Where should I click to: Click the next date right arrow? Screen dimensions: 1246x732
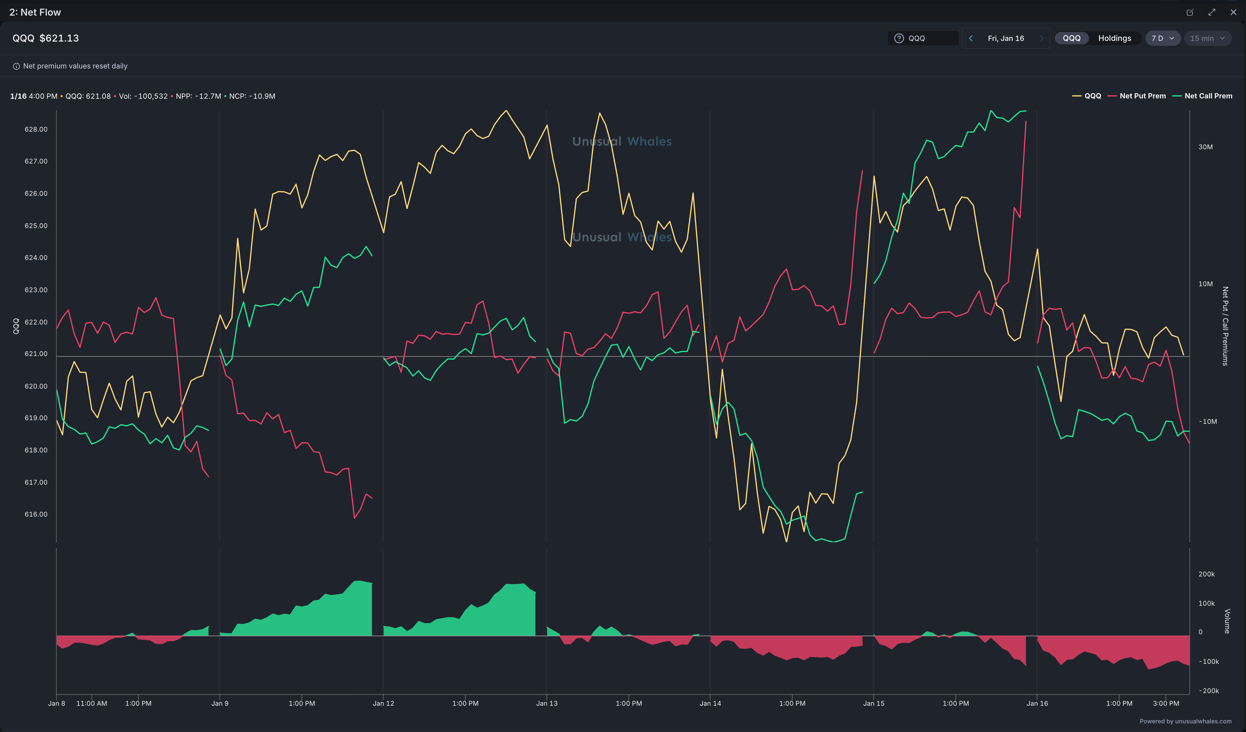click(x=1041, y=38)
